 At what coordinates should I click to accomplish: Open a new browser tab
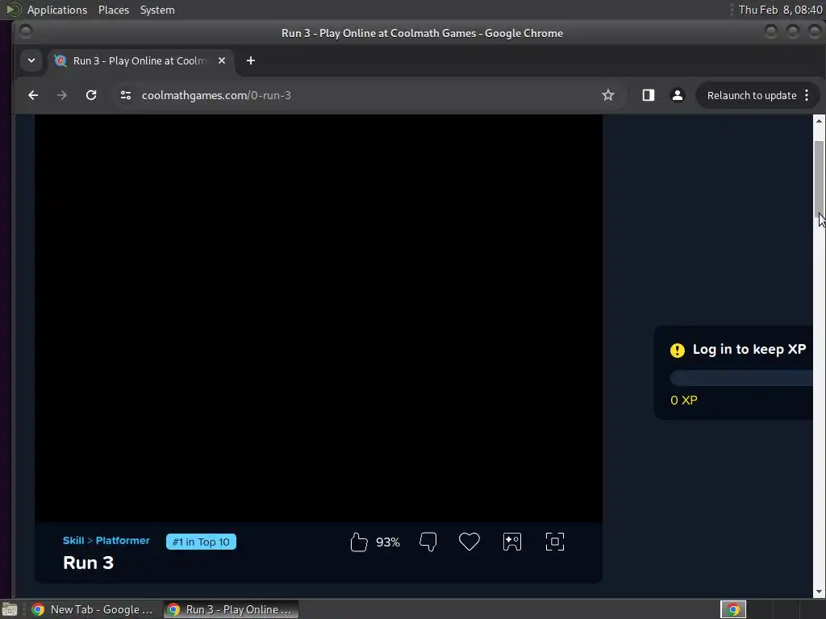251,60
